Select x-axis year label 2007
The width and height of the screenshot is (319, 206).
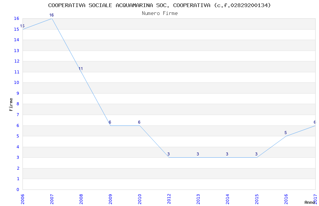pyautogui.click(x=52, y=199)
